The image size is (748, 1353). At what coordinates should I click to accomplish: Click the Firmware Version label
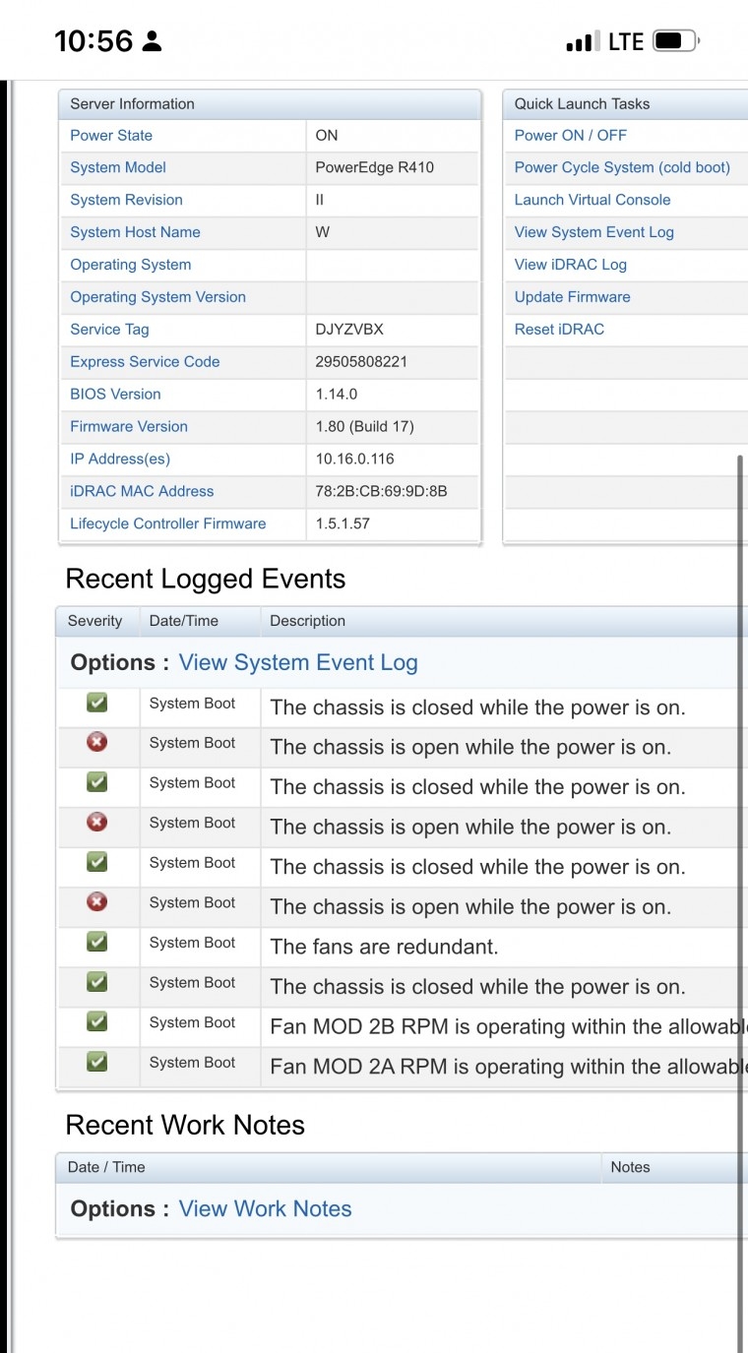pos(129,426)
